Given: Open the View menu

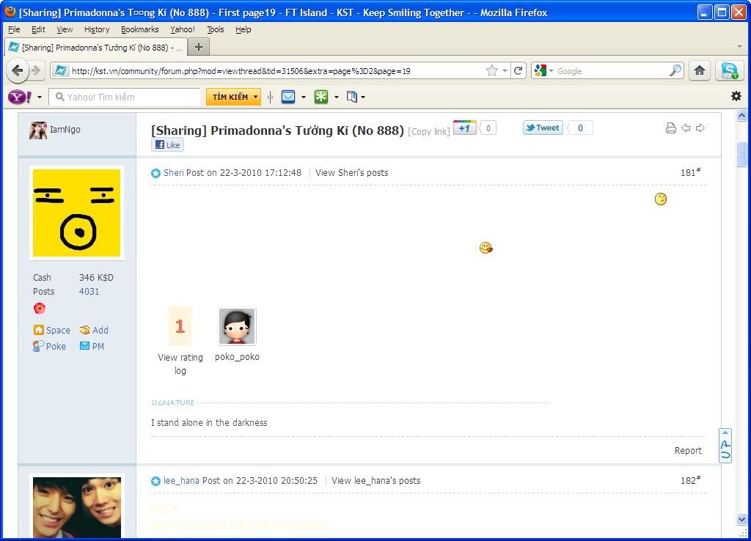Looking at the screenshot, I should point(65,29).
